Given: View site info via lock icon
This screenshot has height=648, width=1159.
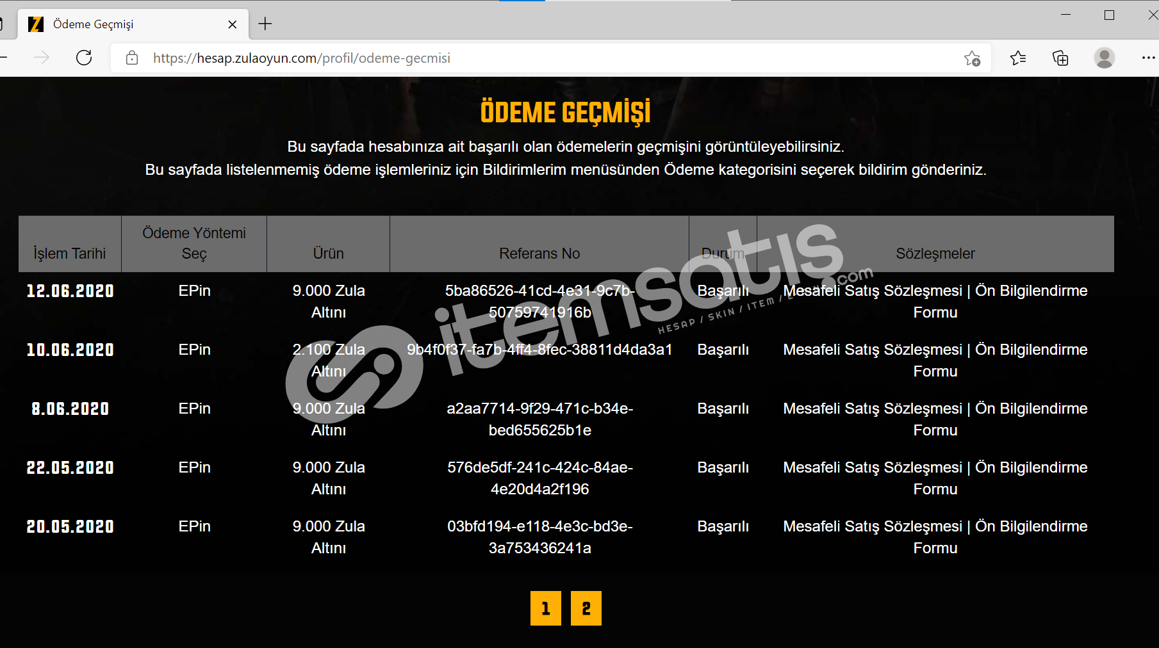Looking at the screenshot, I should point(132,58).
